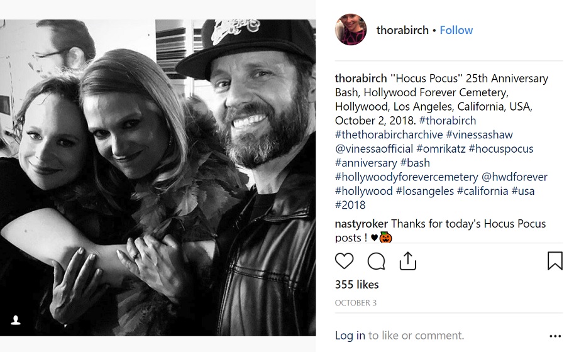Open thorabirch profile picture avatar
Viewport: 574px width, 352px height.
(351, 30)
